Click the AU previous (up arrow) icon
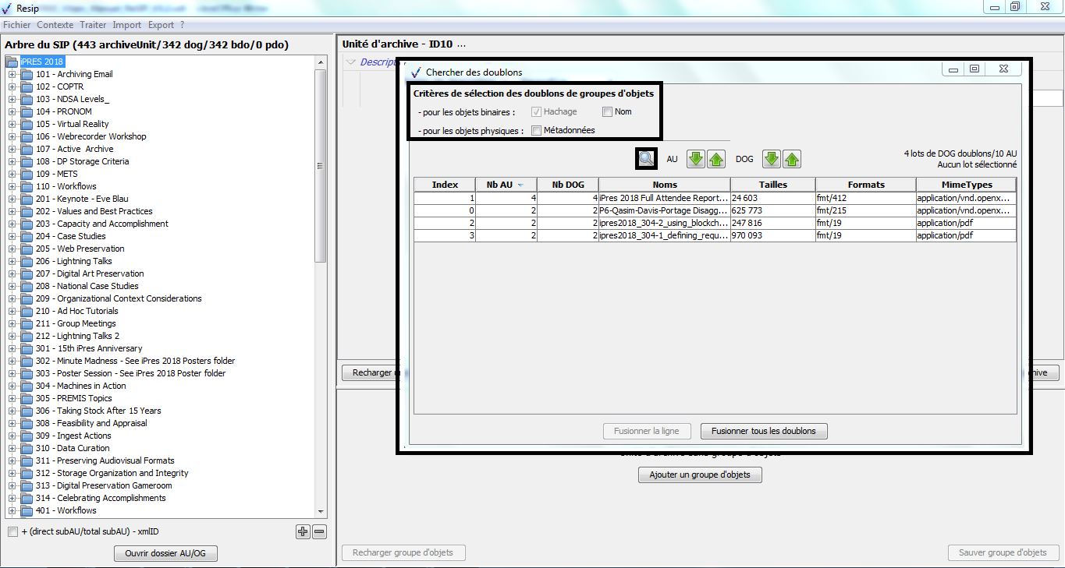 (716, 159)
